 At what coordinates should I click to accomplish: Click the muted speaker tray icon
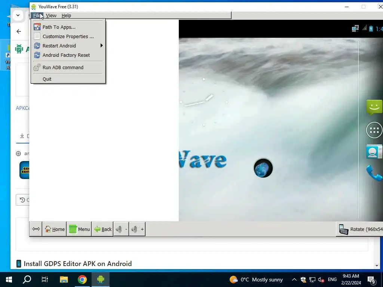tap(321, 280)
